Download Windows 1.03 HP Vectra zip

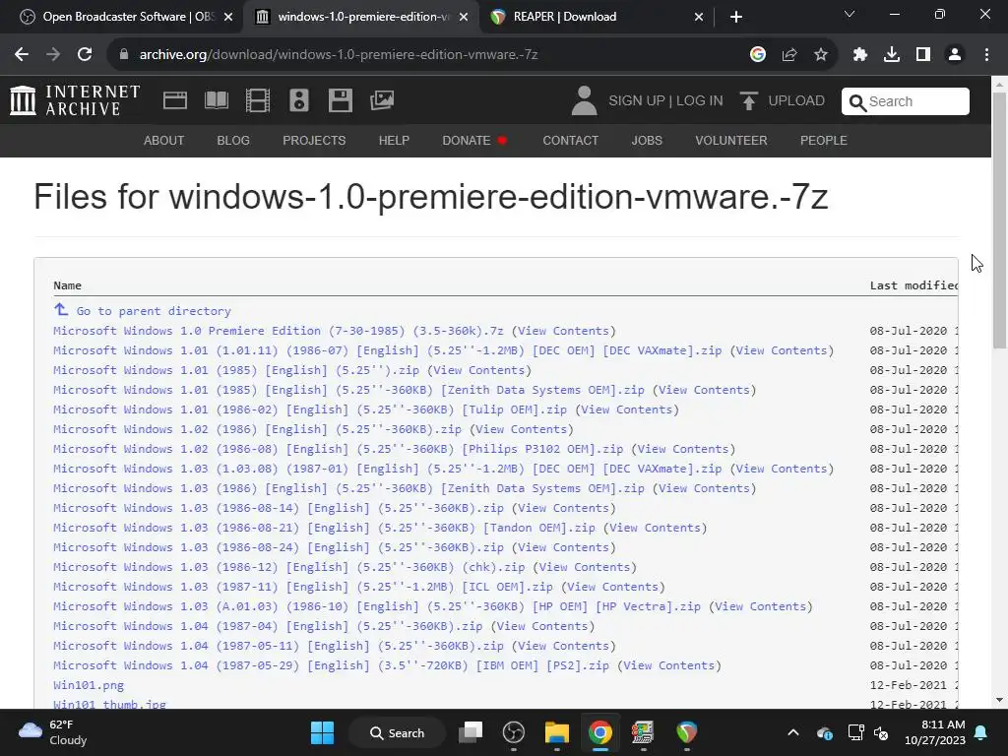377,606
